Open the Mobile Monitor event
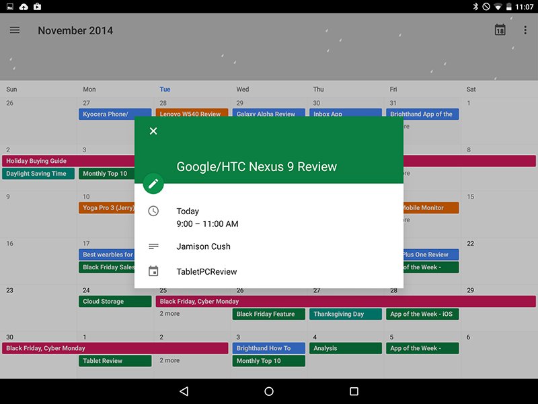The width and height of the screenshot is (538, 404). click(431, 208)
